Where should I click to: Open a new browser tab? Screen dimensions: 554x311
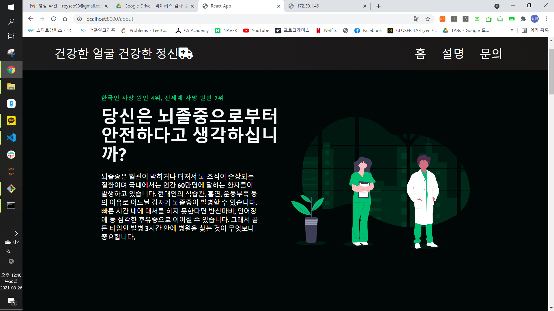(378, 6)
